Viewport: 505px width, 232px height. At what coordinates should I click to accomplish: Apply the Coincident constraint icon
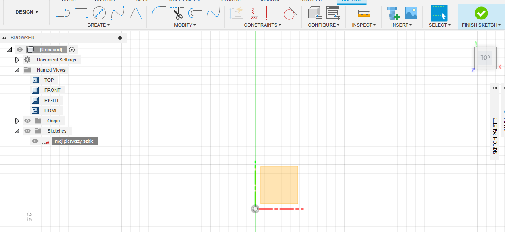[273, 13]
